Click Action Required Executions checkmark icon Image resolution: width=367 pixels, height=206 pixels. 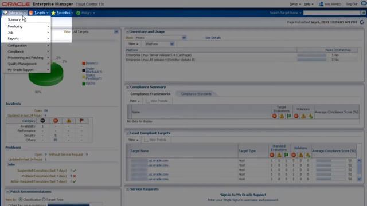75,181
